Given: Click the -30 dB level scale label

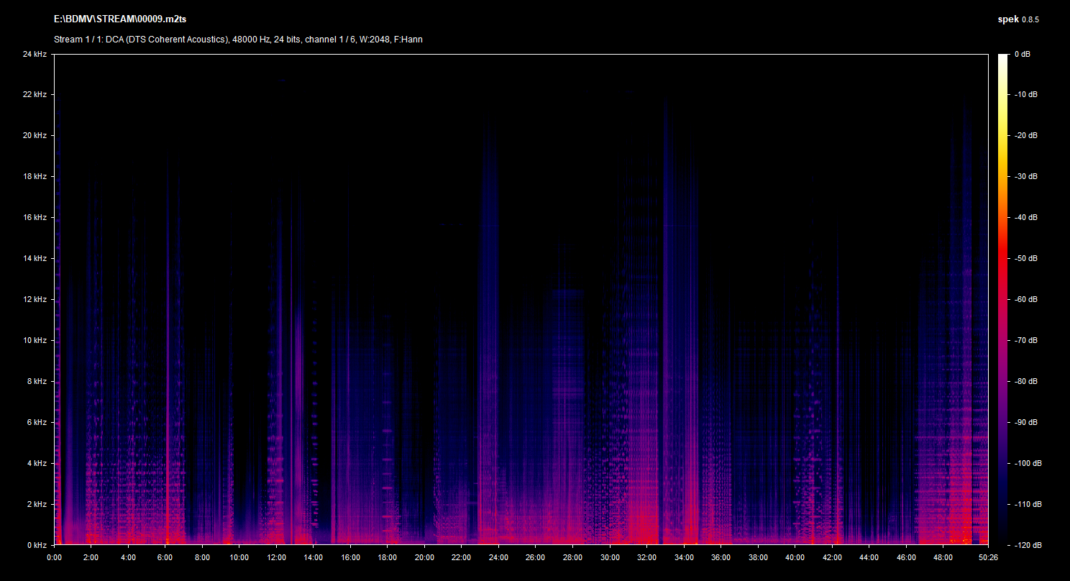Looking at the screenshot, I should pyautogui.click(x=1025, y=176).
